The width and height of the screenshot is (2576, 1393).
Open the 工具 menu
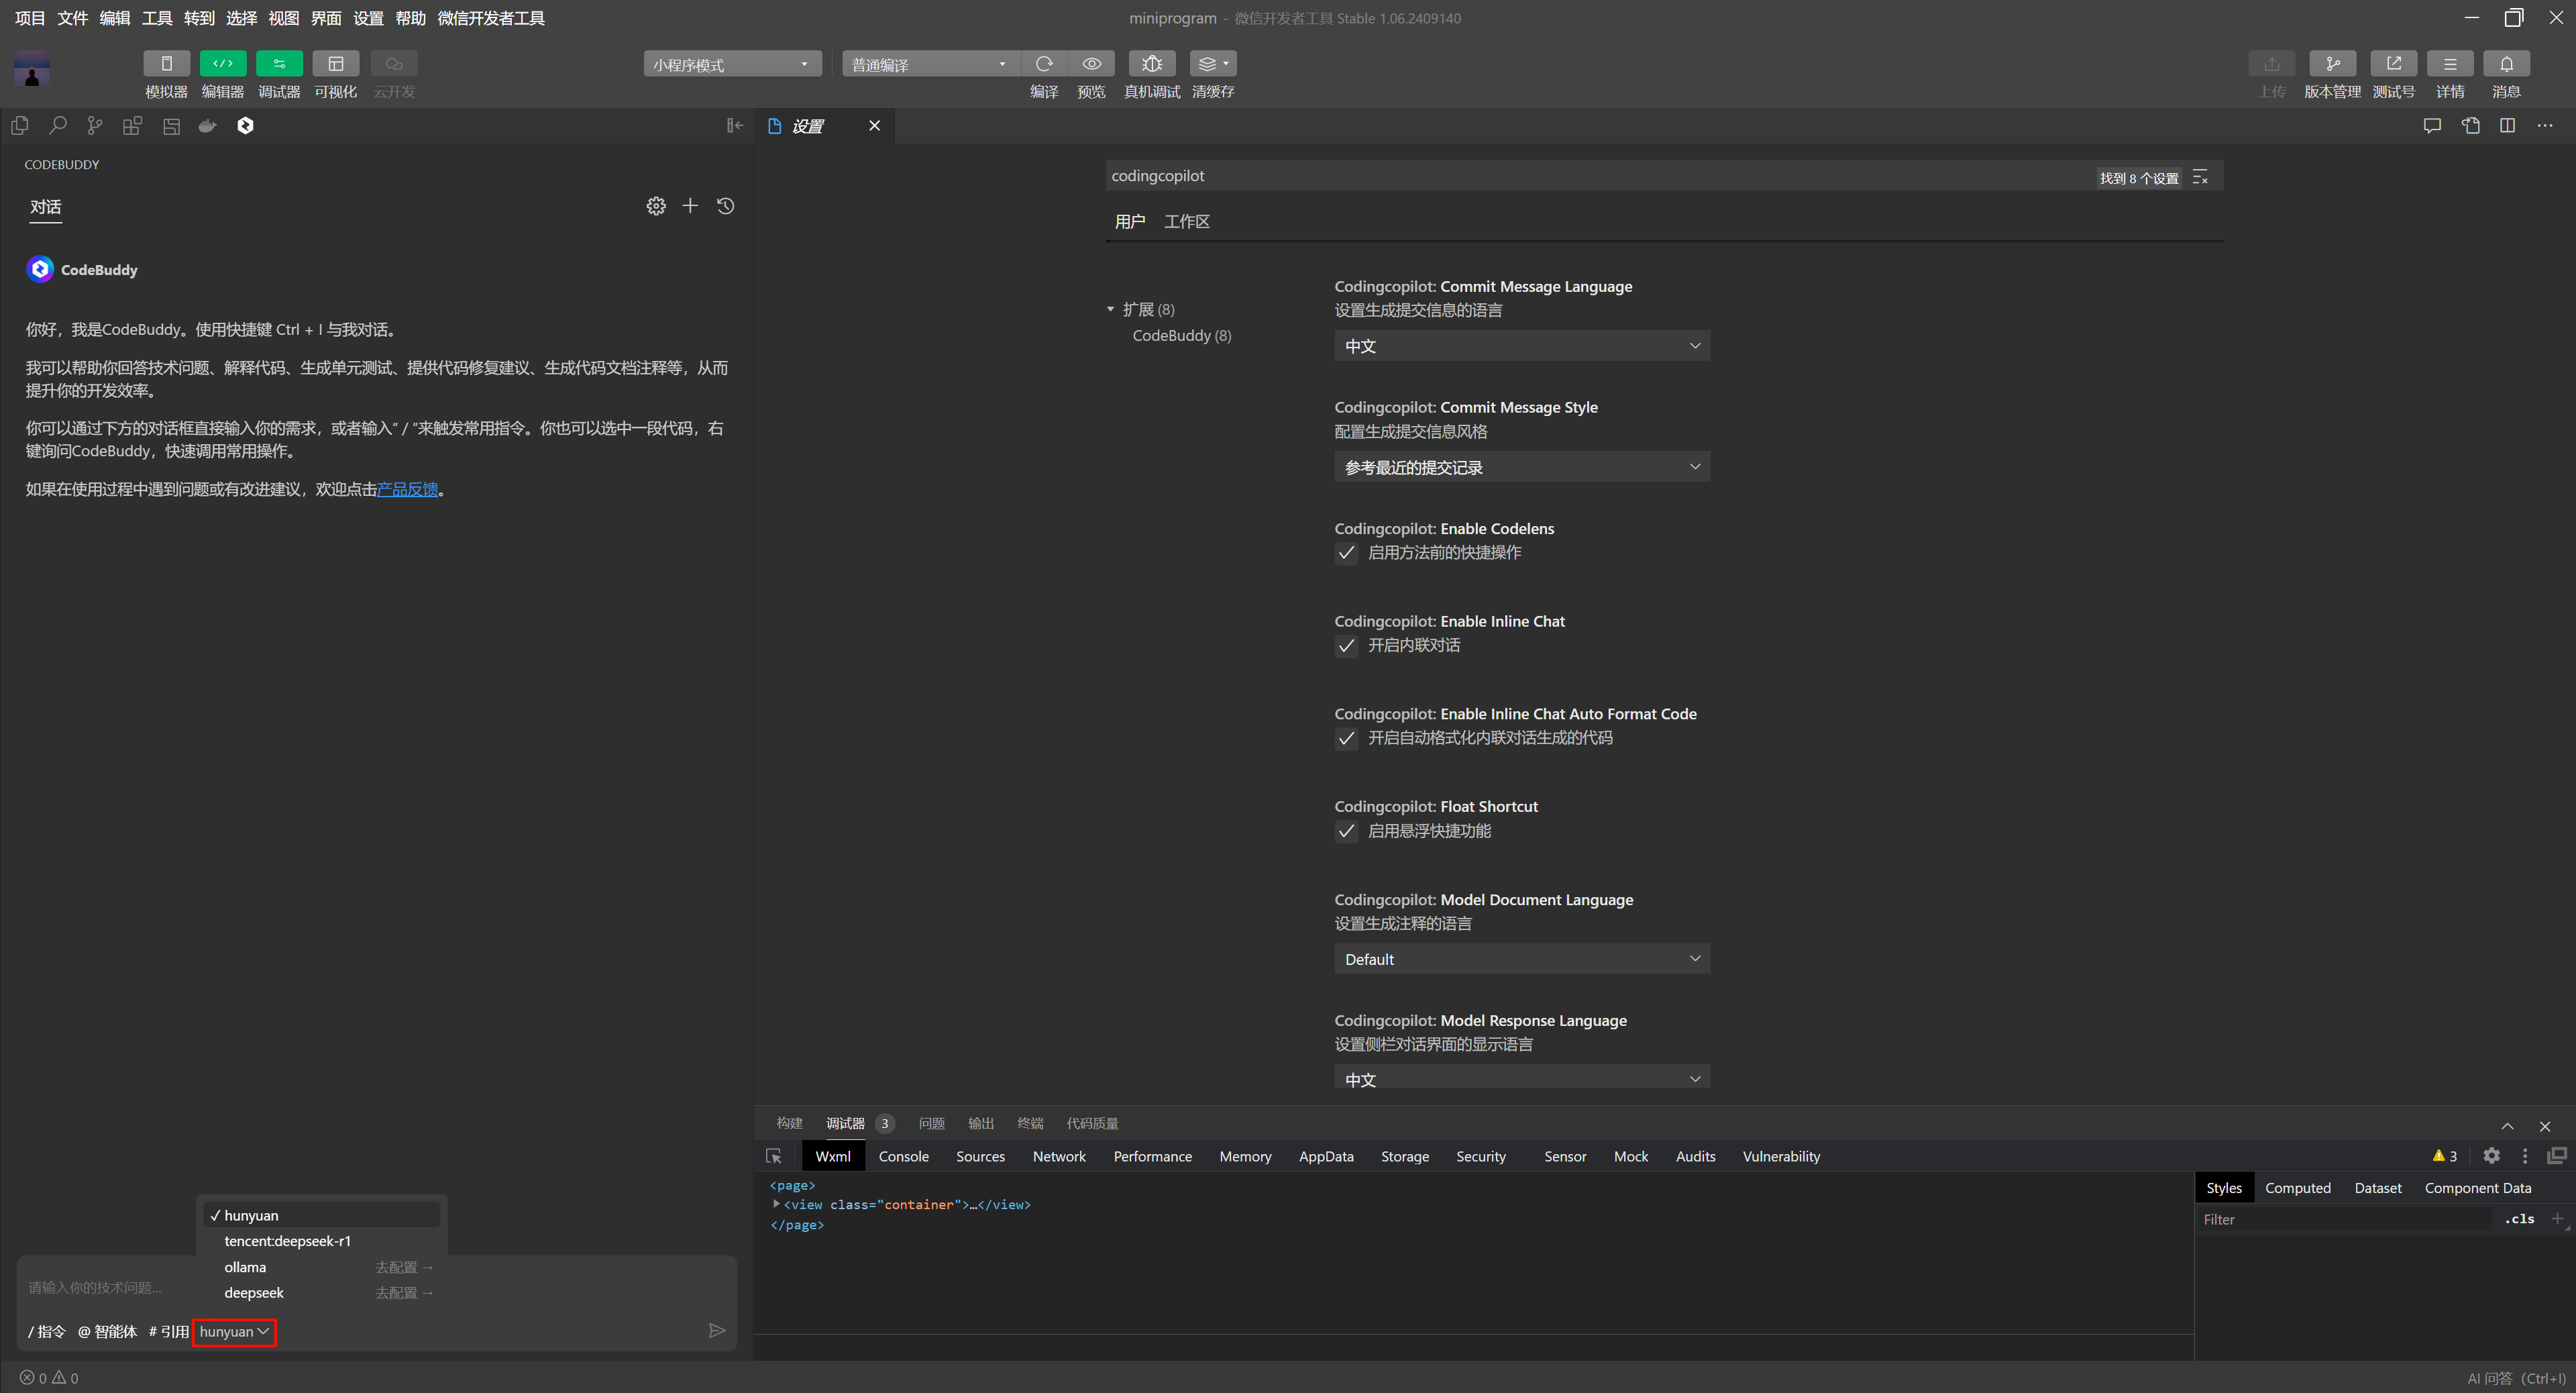pos(157,18)
